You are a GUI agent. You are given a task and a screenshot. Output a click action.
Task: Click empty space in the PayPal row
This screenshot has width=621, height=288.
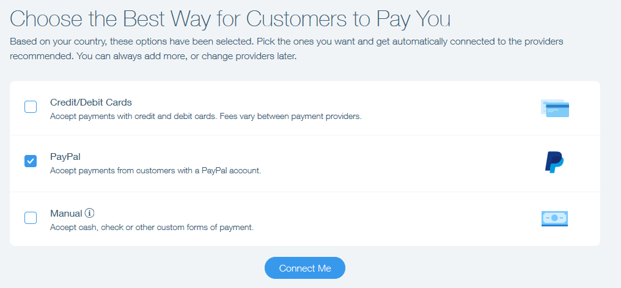(396, 164)
